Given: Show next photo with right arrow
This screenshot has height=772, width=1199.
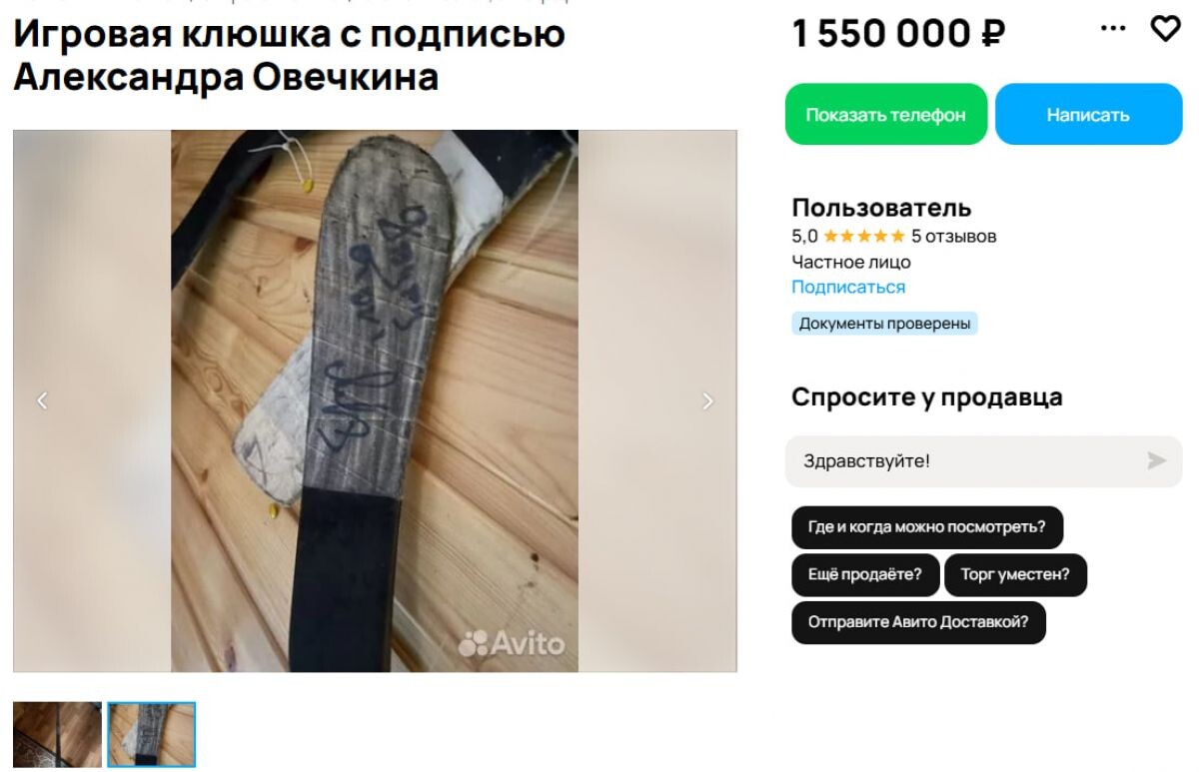Looking at the screenshot, I should pos(708,400).
